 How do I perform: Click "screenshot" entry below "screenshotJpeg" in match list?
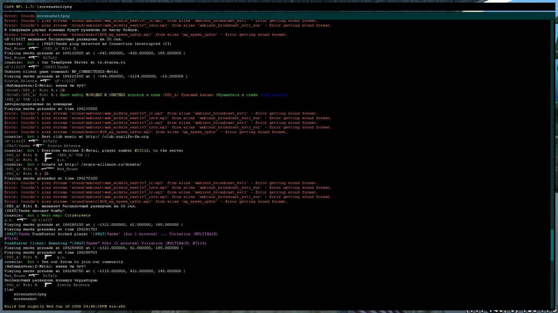(x=25, y=299)
